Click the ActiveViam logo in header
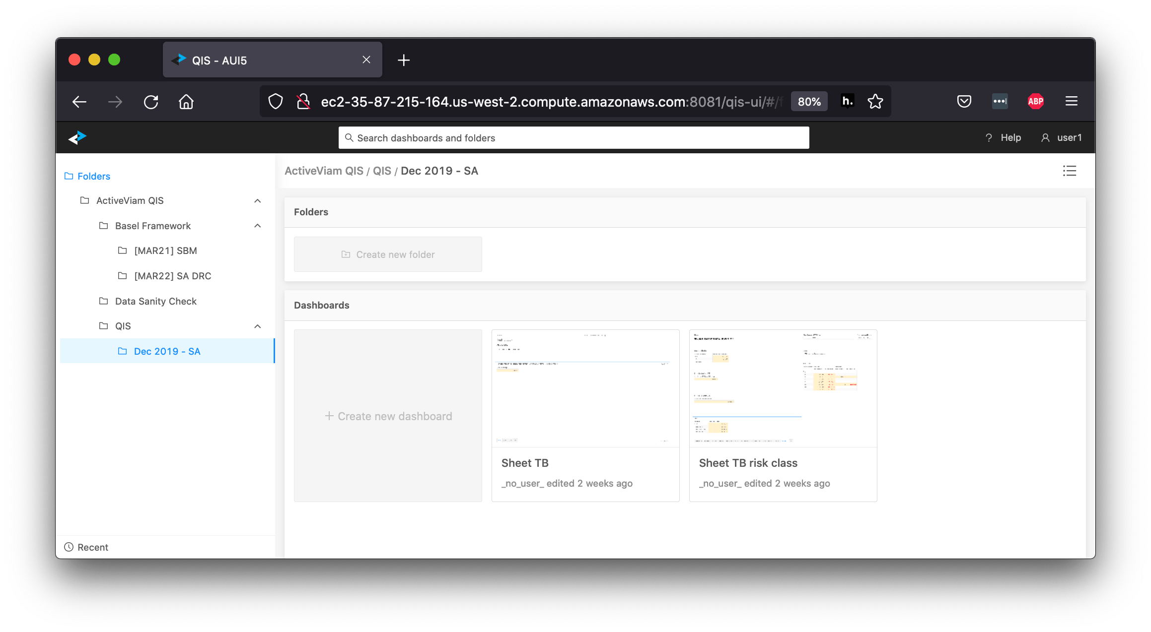 pos(77,137)
